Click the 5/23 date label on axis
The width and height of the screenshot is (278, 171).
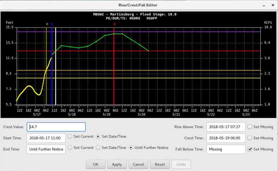(246, 115)
